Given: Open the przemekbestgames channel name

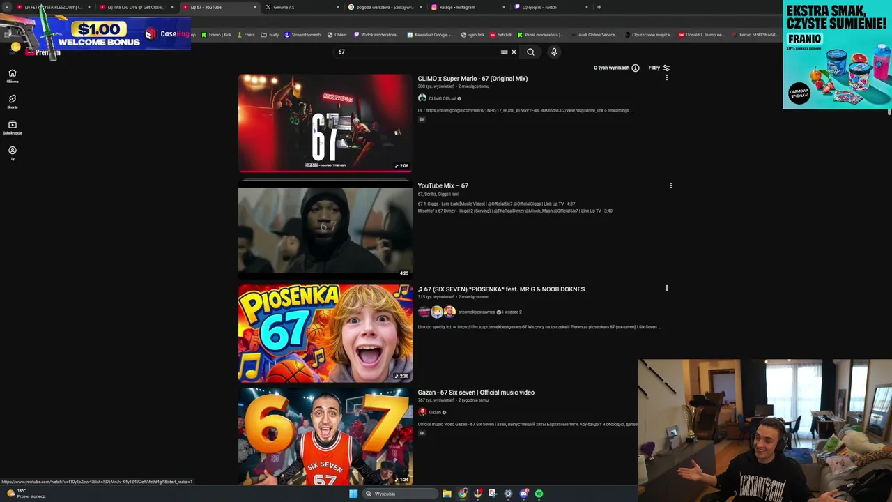Looking at the screenshot, I should click(x=476, y=312).
